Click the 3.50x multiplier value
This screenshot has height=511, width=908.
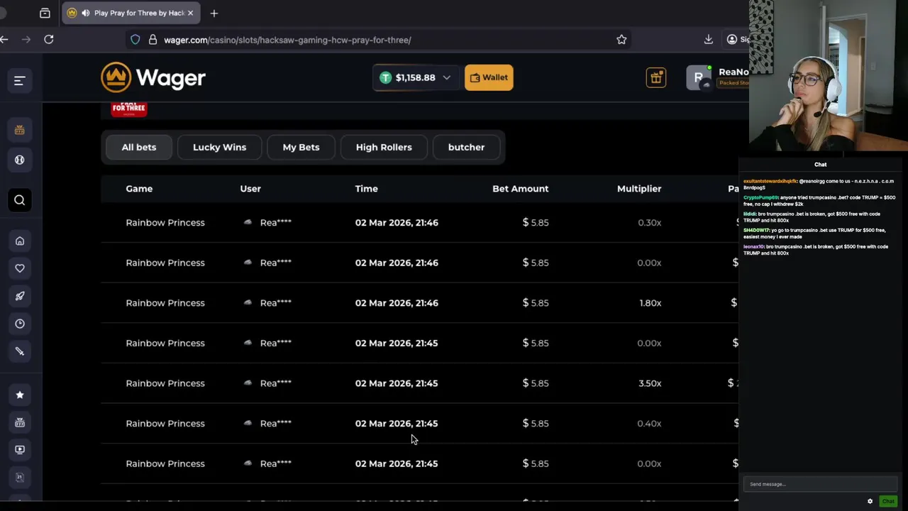pyautogui.click(x=650, y=383)
